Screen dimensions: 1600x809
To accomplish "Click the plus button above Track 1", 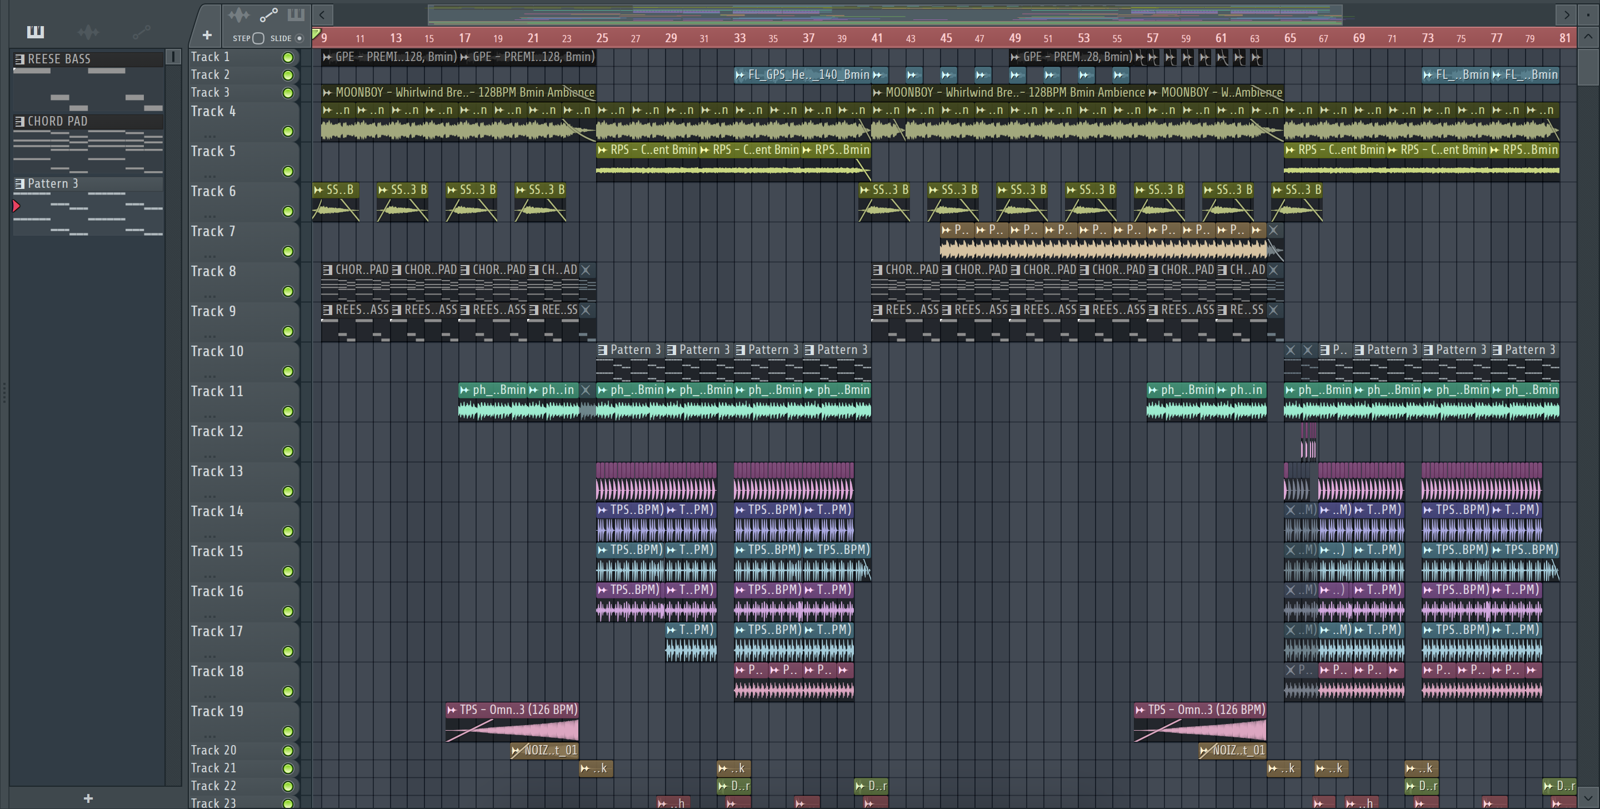I will (x=207, y=36).
